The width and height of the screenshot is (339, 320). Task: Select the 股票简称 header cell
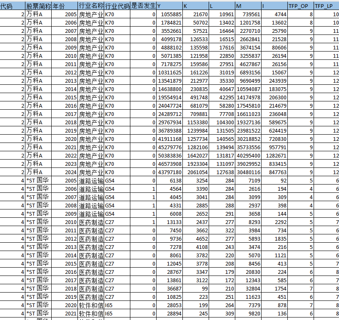tap(39, 6)
